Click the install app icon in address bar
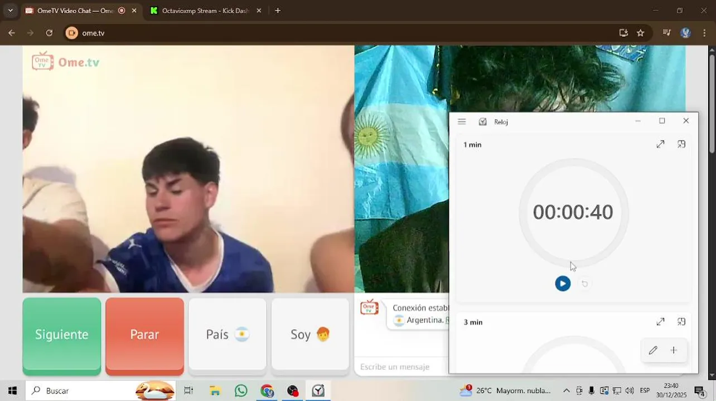 pos(623,33)
